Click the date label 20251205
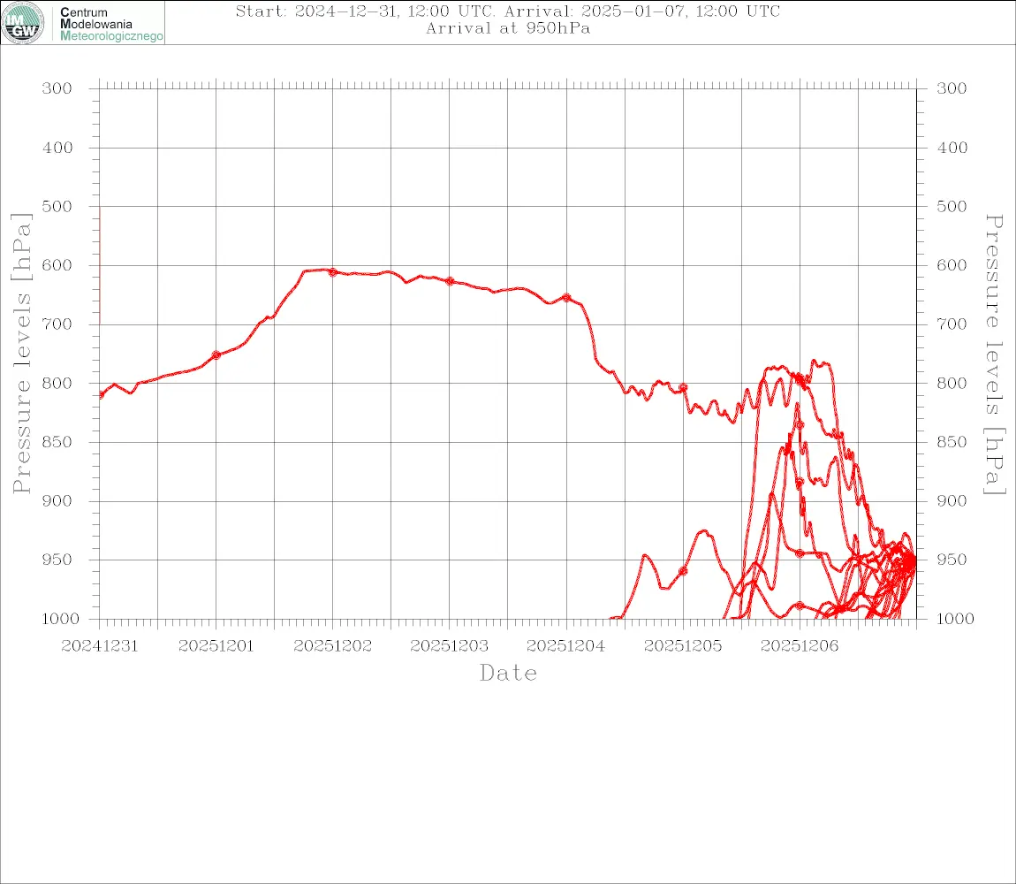The image size is (1016, 884). 683,646
